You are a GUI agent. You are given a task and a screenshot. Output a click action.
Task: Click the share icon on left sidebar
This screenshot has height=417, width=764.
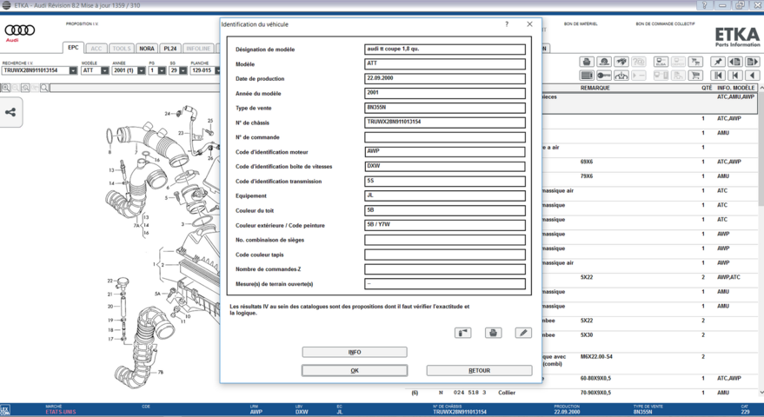pos(10,112)
